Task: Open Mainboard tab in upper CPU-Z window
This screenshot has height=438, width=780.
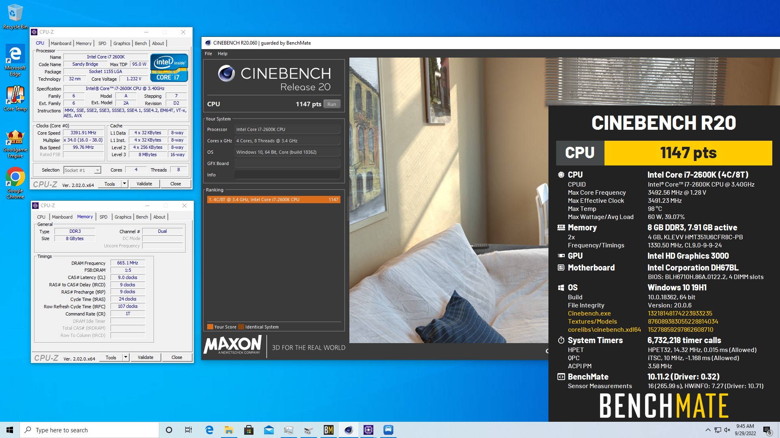Action: pyautogui.click(x=61, y=43)
